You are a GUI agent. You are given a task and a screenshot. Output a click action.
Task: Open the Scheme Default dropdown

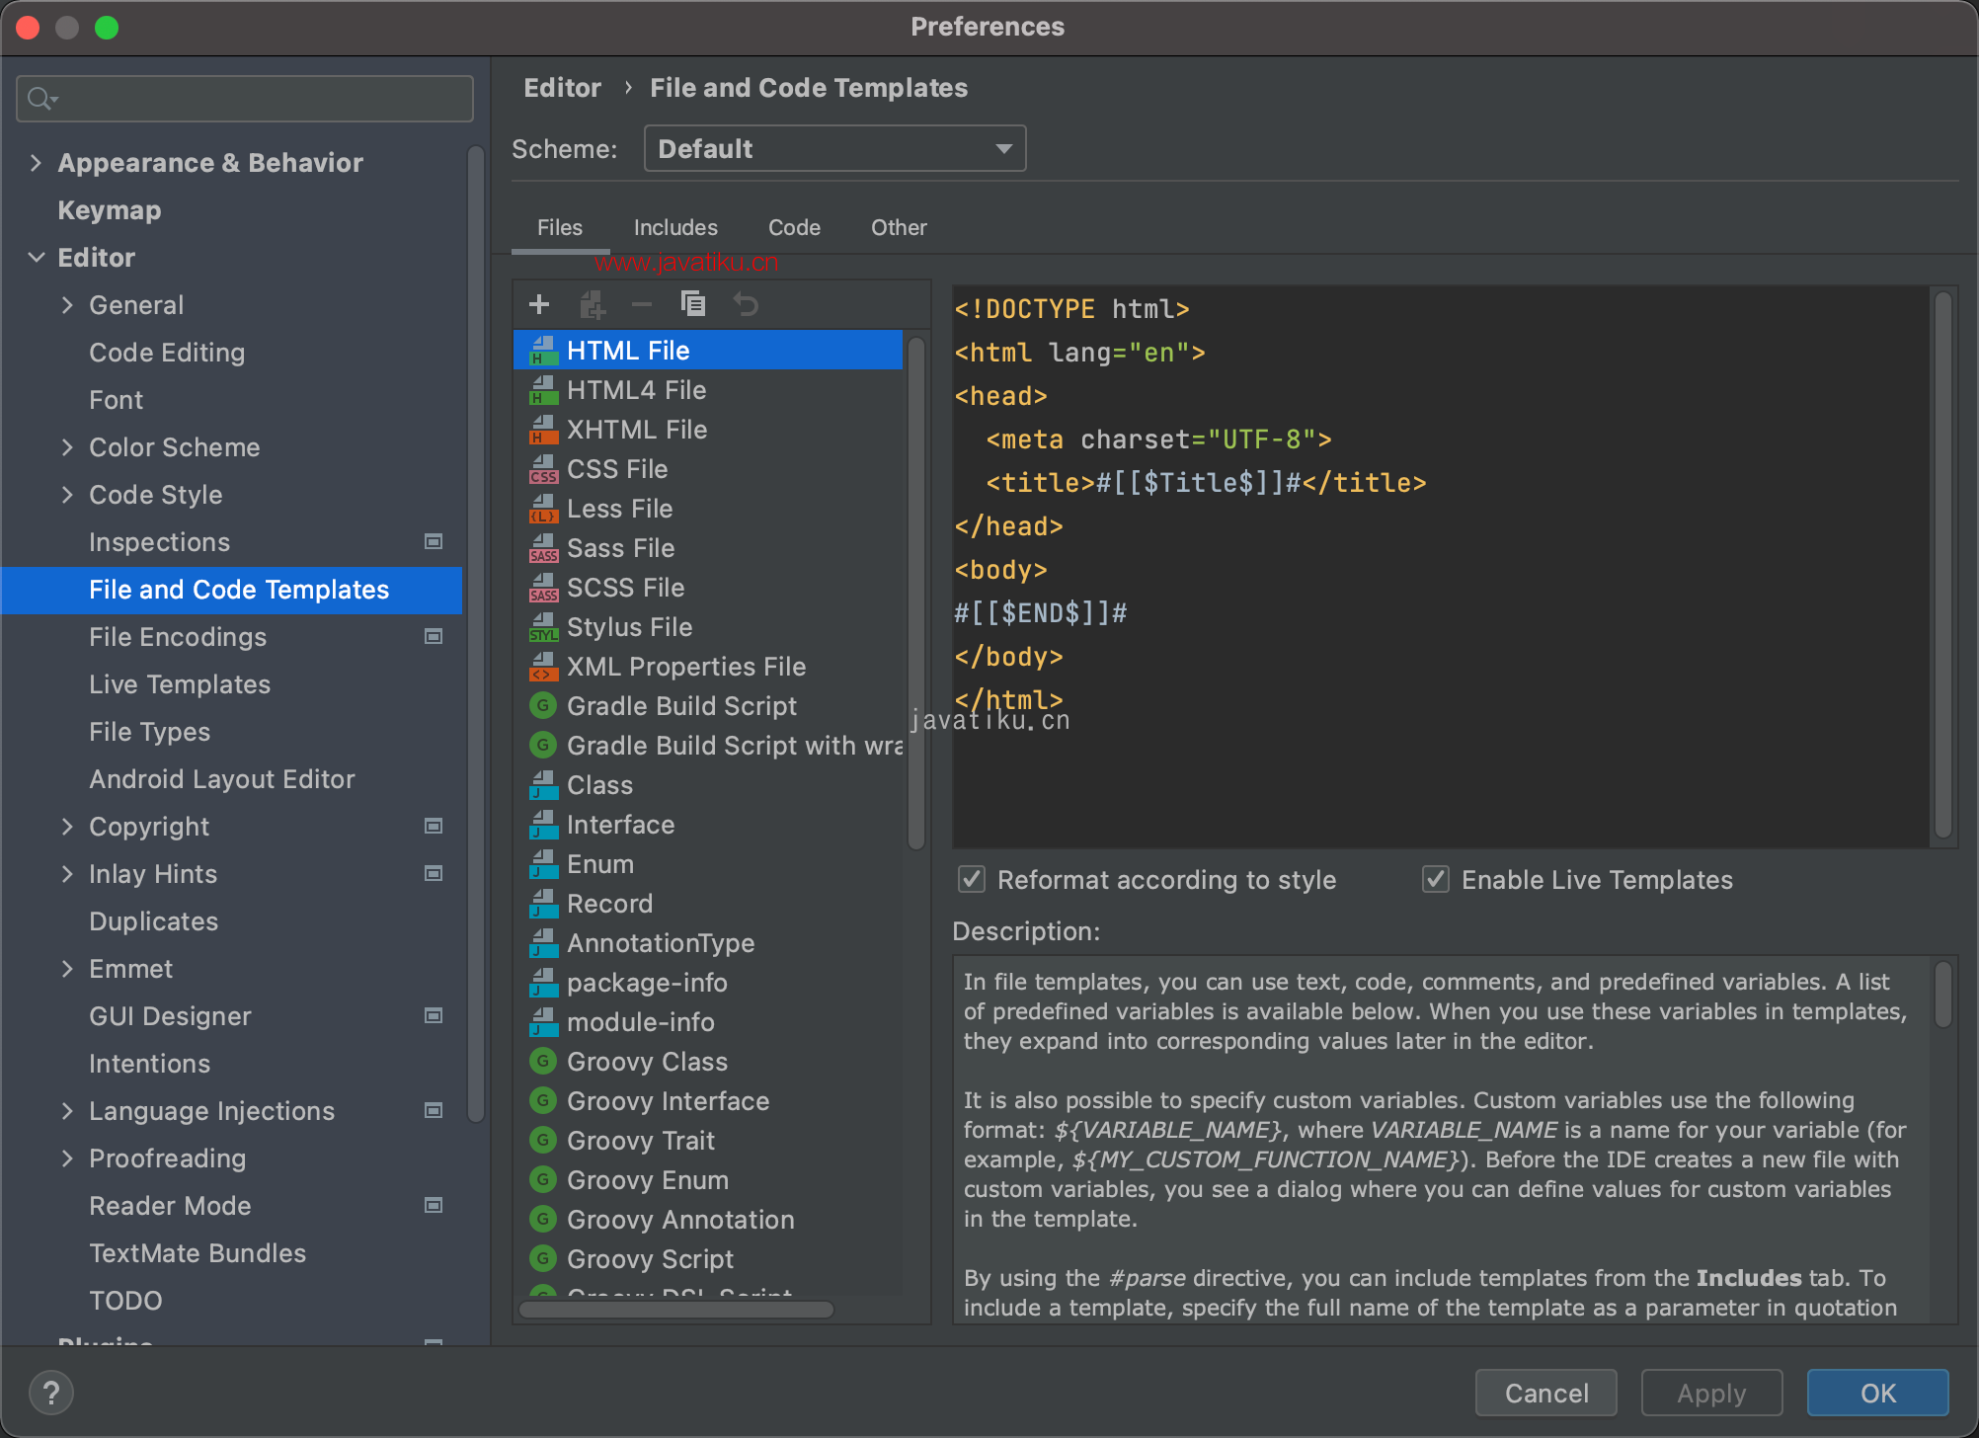click(x=834, y=148)
